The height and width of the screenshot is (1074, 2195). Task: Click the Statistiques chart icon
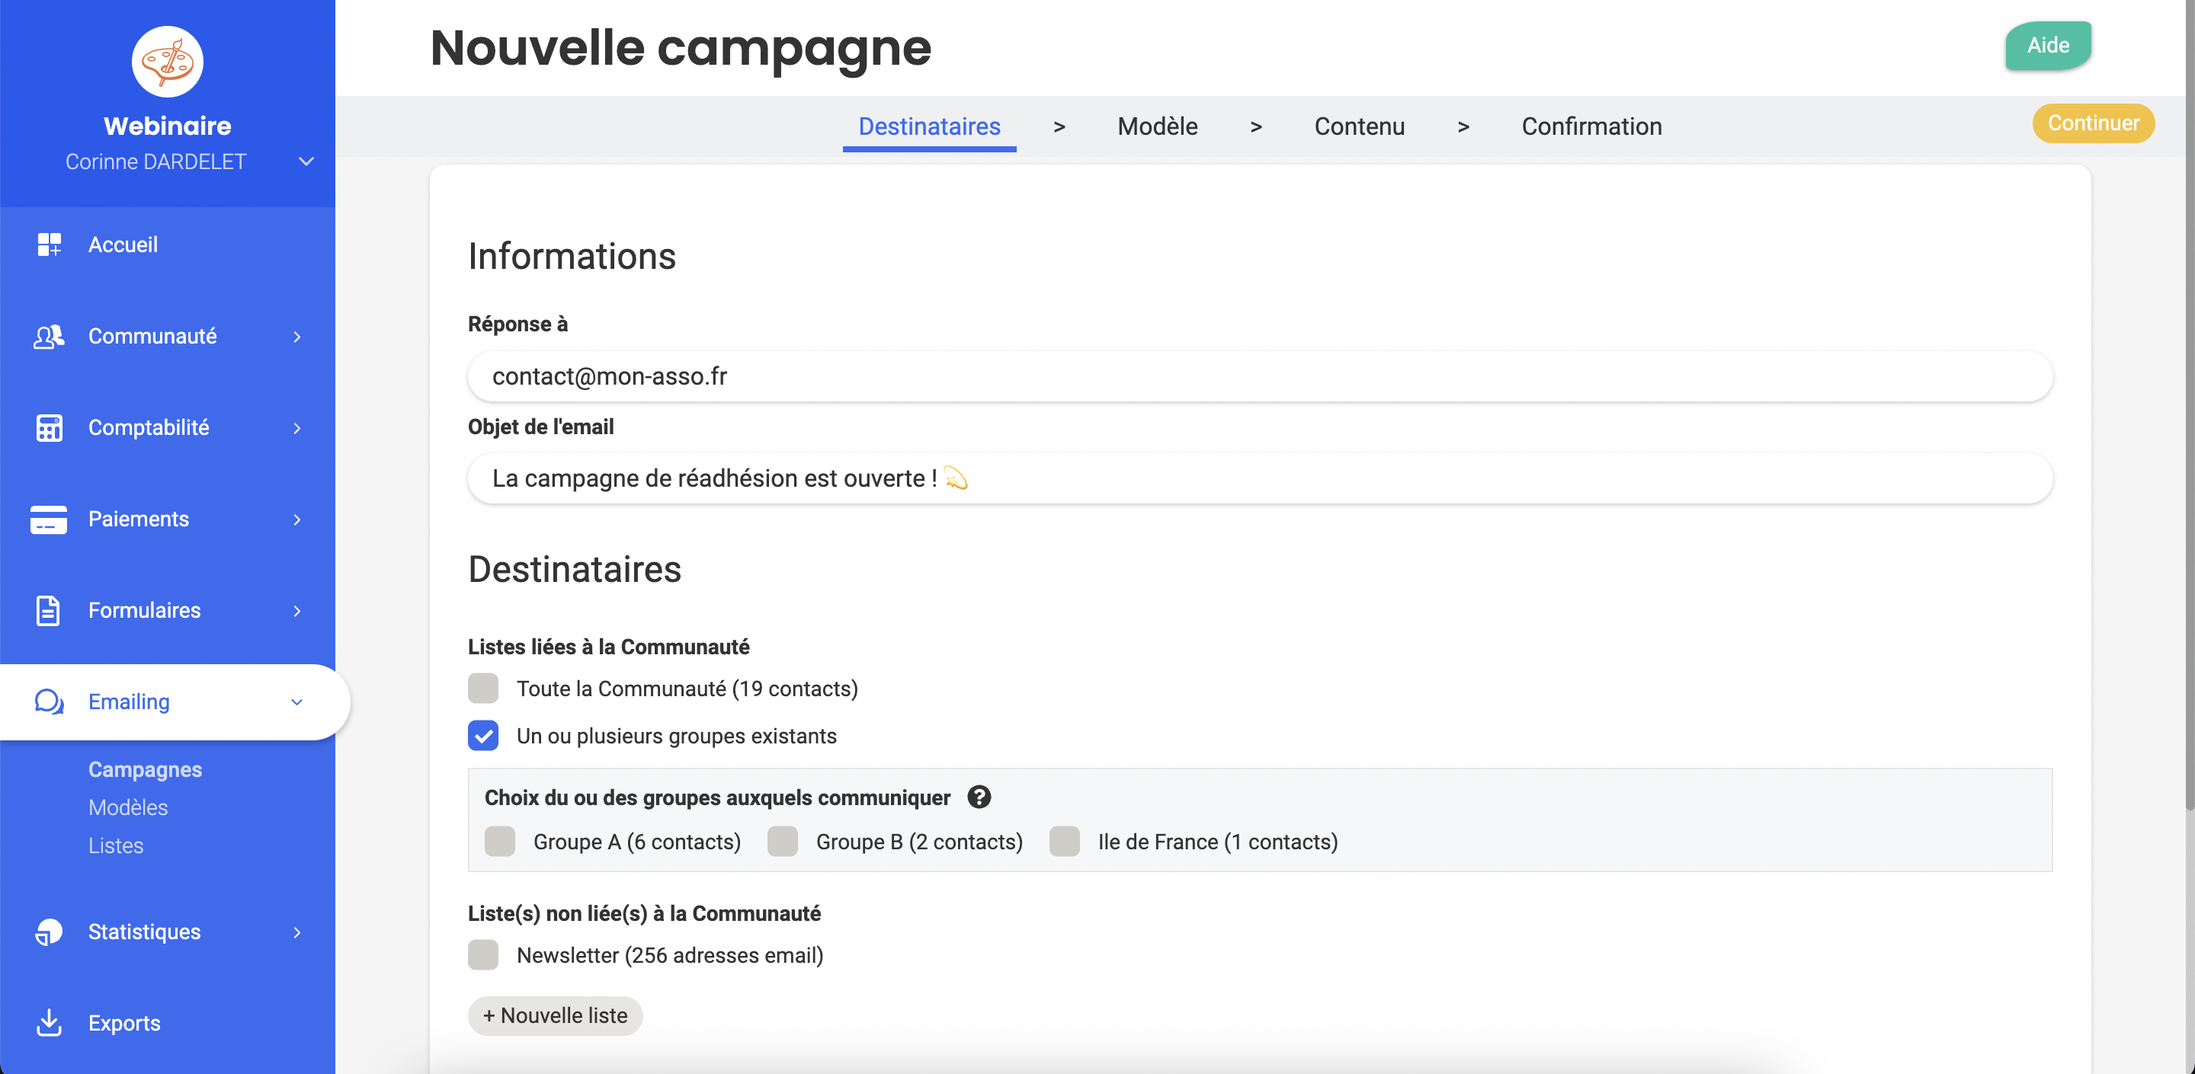pyautogui.click(x=49, y=932)
